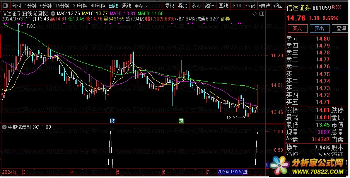Click 2024年 on the time axis
The image size is (350, 178).
point(10,172)
